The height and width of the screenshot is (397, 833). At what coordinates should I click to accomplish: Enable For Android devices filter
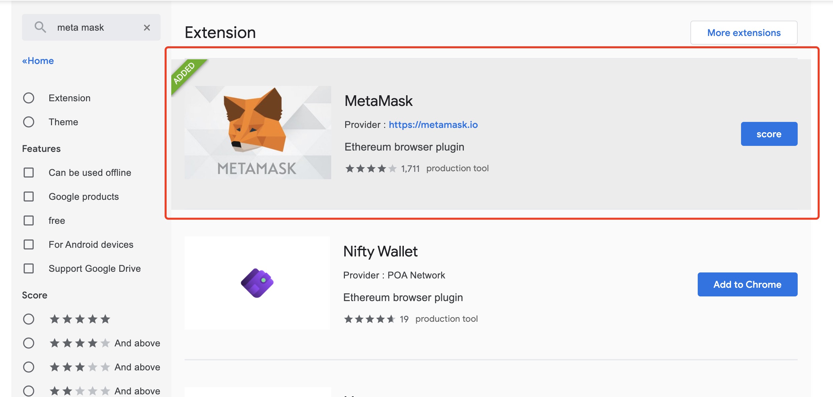[x=29, y=244]
